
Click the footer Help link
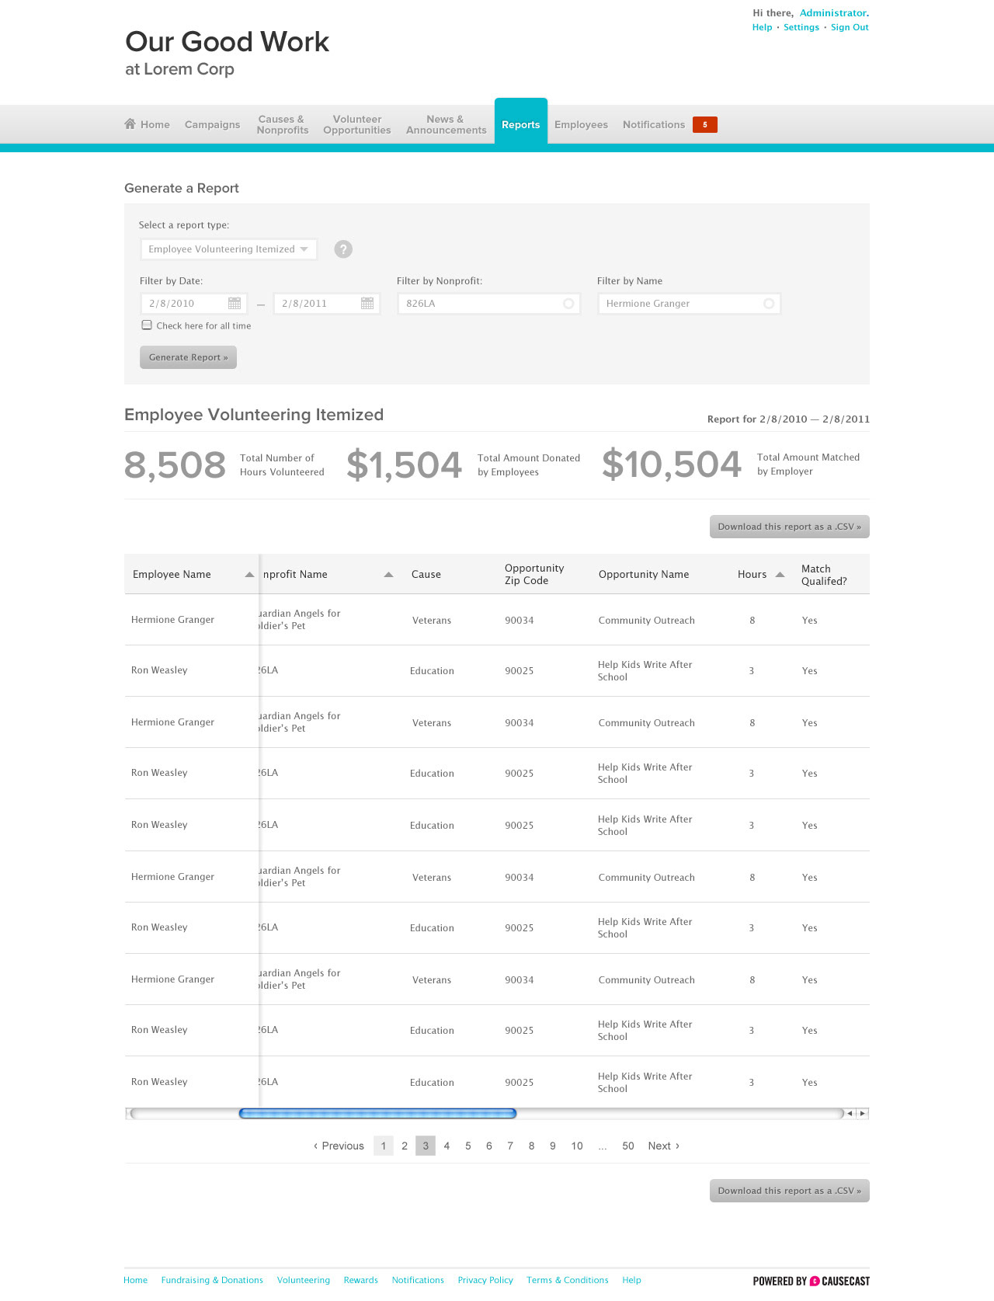click(x=631, y=1280)
